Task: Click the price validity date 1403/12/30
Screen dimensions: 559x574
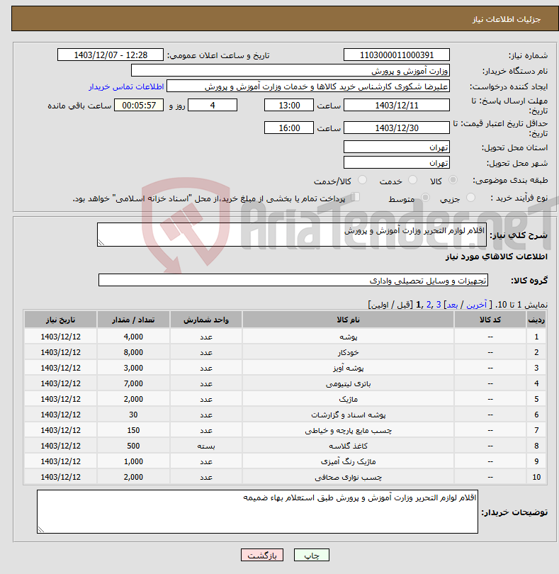Action: click(x=397, y=128)
